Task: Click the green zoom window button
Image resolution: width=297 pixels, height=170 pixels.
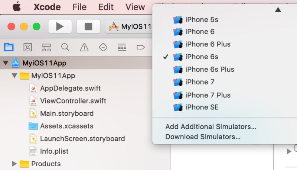Action: pyautogui.click(x=36, y=26)
